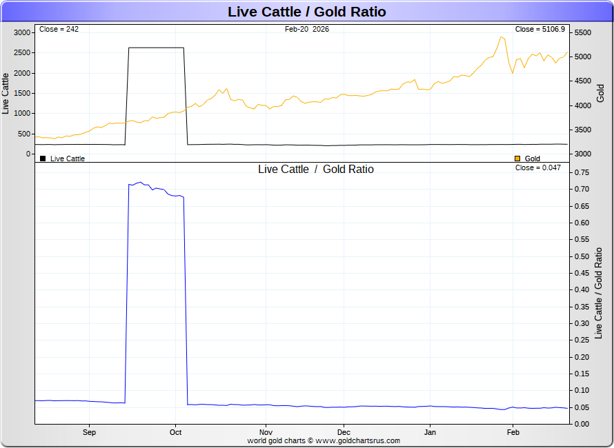Click the 'Feb-20 2026' date label
The image size is (614, 448).
pyautogui.click(x=307, y=30)
